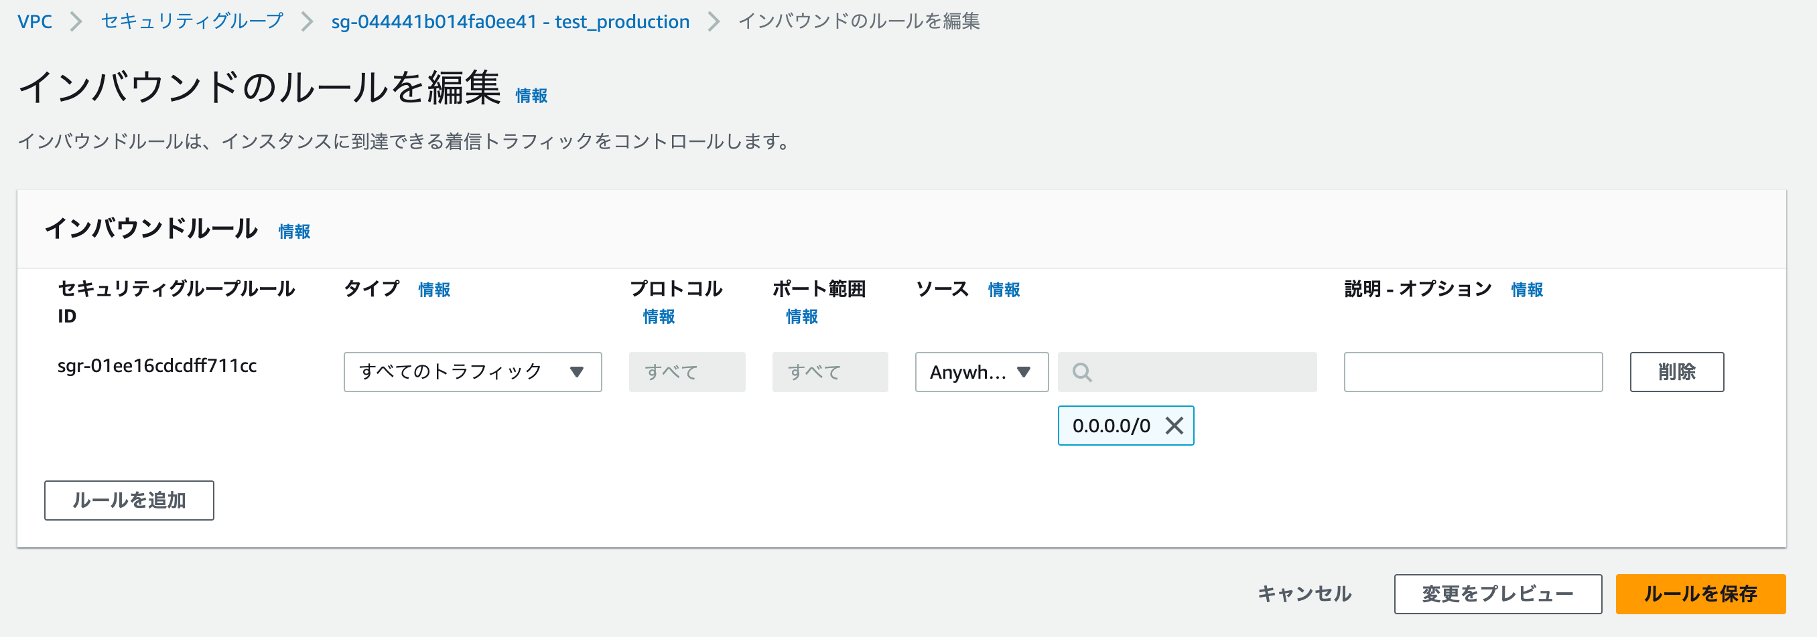Click 情報 link beside インバウンドルール heading
This screenshot has width=1817, height=637.
click(294, 231)
